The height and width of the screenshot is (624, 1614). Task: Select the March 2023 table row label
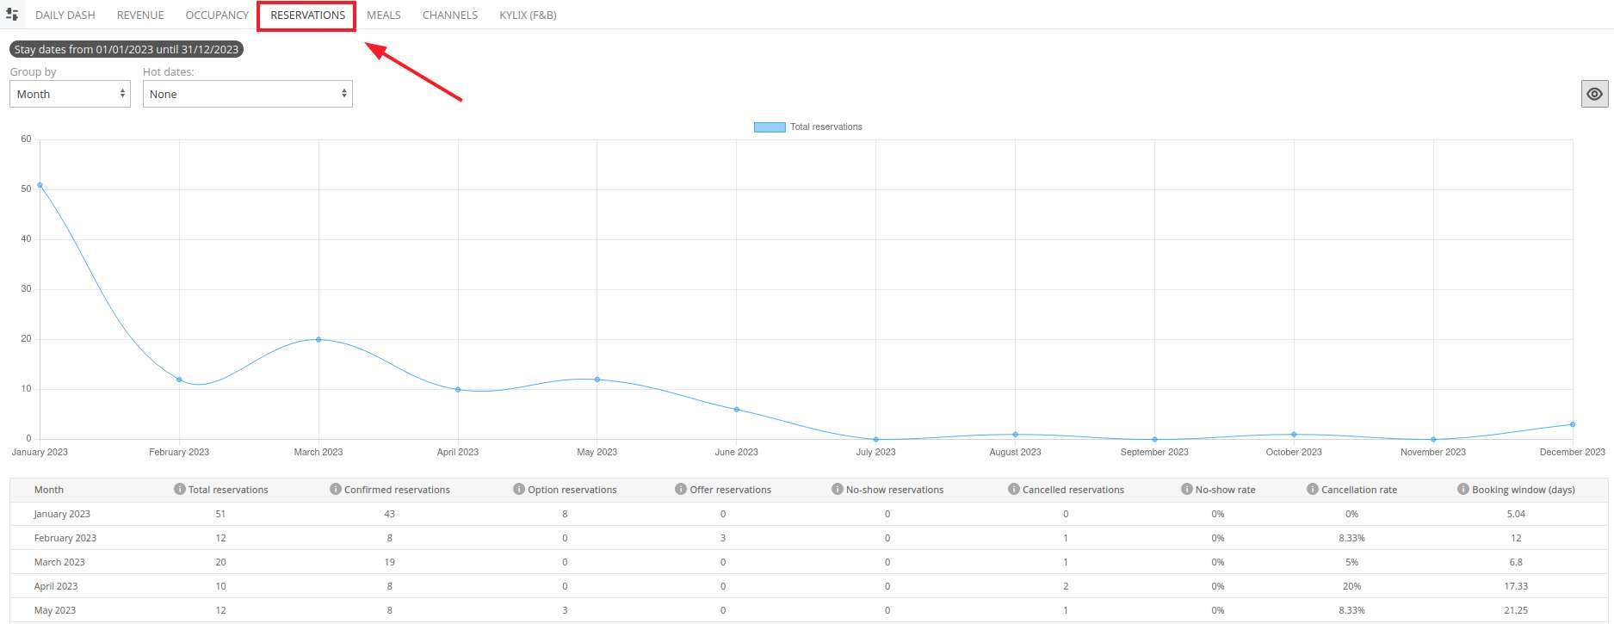(x=59, y=562)
